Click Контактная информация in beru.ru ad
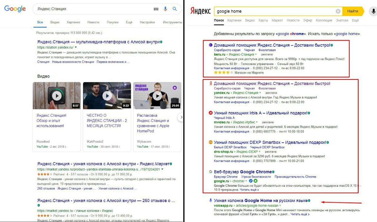377x222 pixels. [232, 68]
